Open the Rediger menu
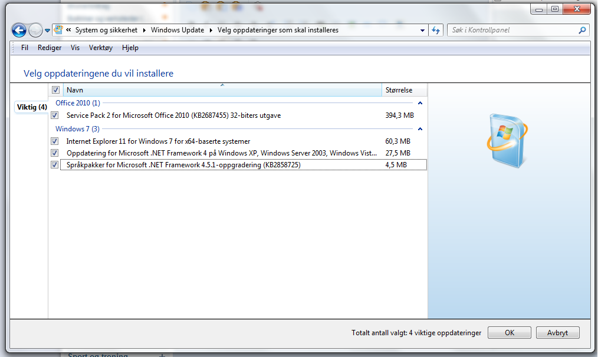 50,48
